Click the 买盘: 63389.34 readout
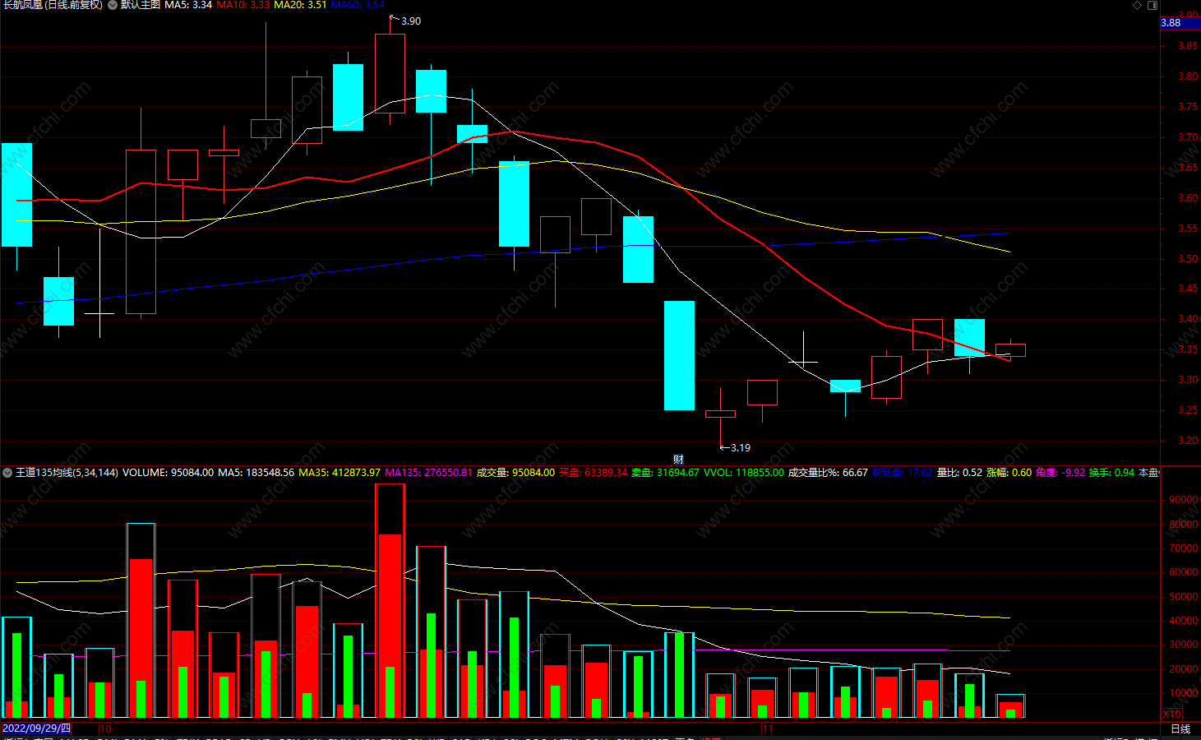Viewport: 1201px width, 740px height. click(x=593, y=473)
